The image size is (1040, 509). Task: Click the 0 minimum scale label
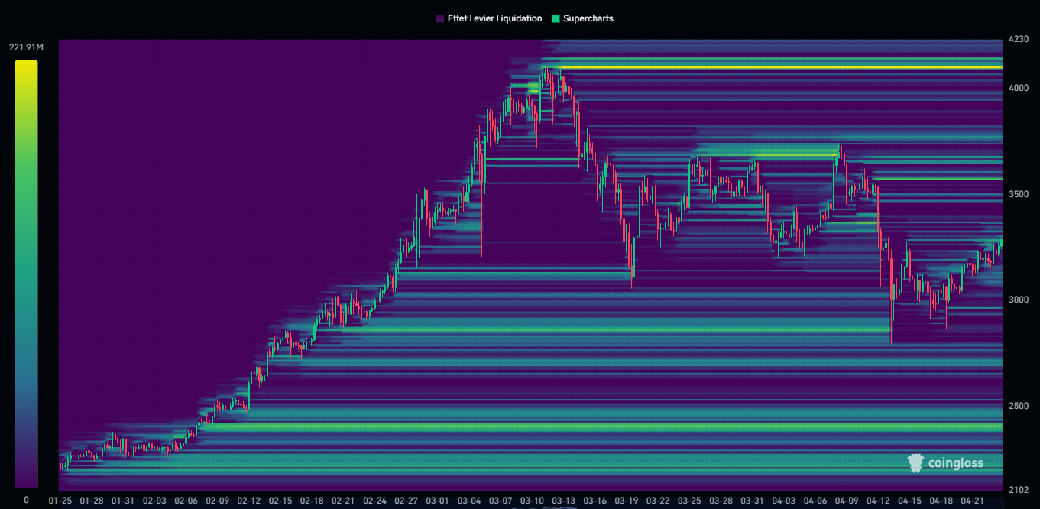coord(26,500)
